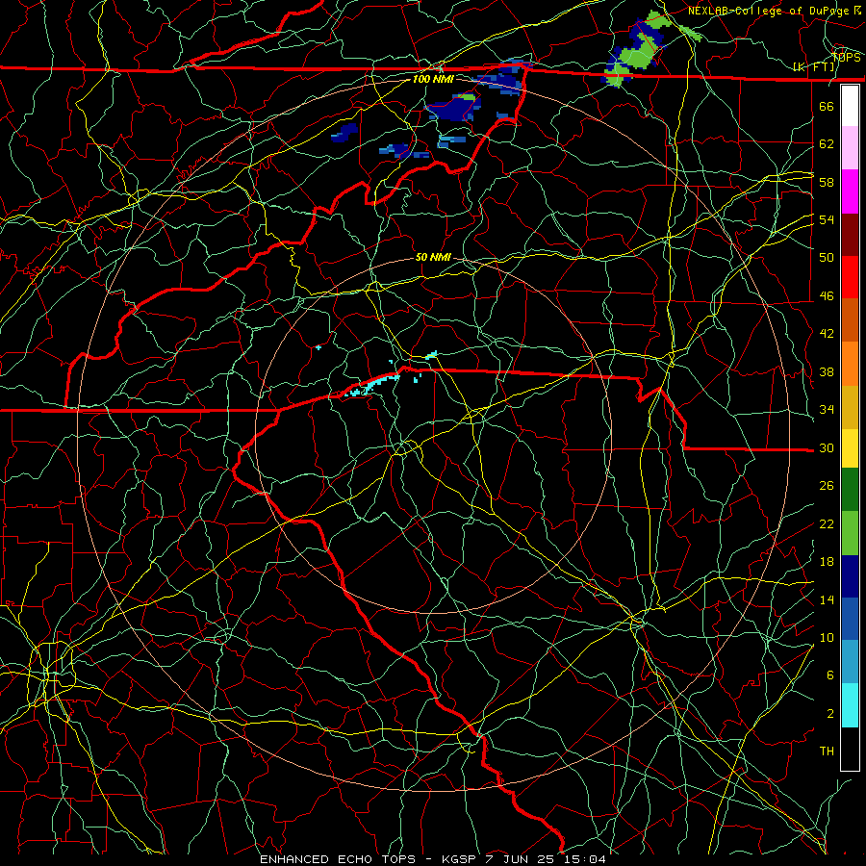866x866 pixels.
Task: Click the dark red (maroon) legend band
Action: click(850, 234)
